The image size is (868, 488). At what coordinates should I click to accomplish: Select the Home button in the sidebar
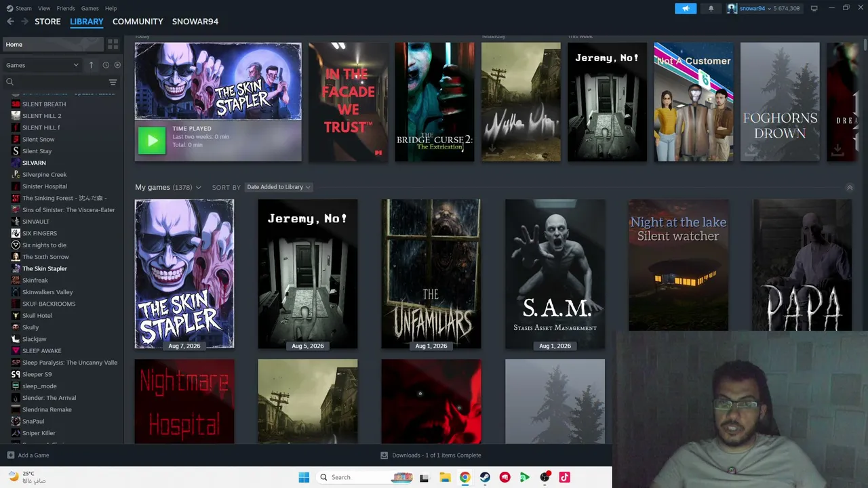click(53, 44)
